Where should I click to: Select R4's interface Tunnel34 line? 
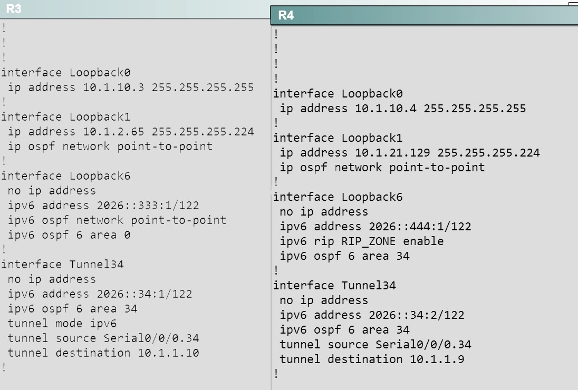pyautogui.click(x=335, y=286)
